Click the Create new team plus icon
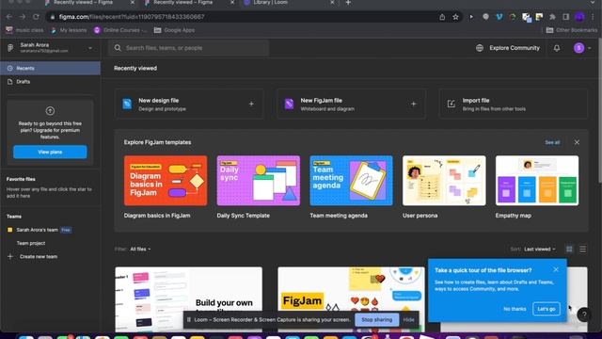The height and width of the screenshot is (339, 602). click(x=10, y=256)
